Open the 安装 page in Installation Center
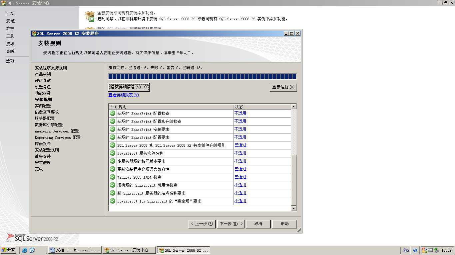This screenshot has height=255, width=455. (10, 21)
